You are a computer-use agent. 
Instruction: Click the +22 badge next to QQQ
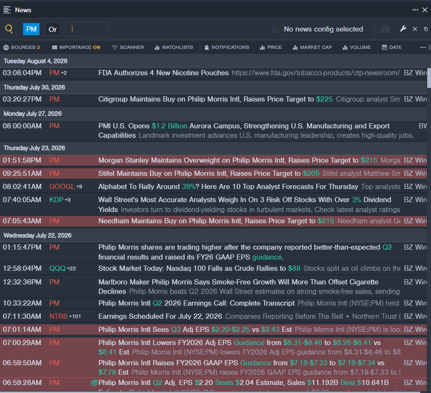tap(71, 268)
